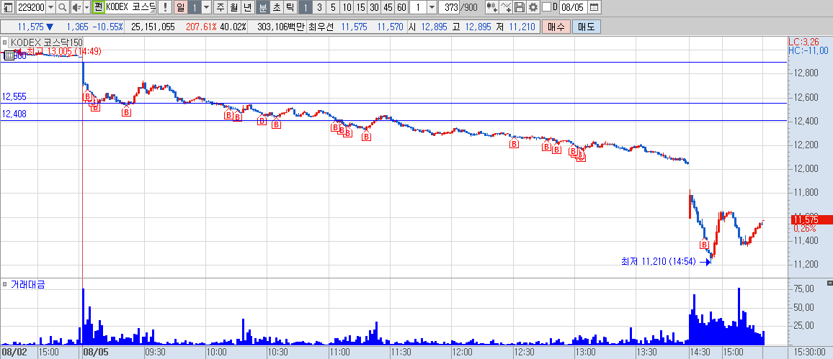Expand the stock code 229200 dropdown
Viewport: 833px width, 359px height.
50,7
